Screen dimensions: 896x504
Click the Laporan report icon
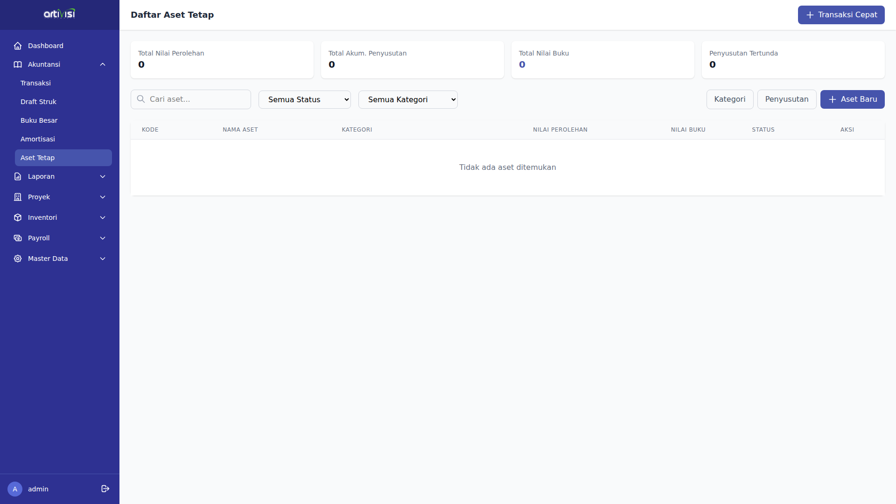coord(18,176)
